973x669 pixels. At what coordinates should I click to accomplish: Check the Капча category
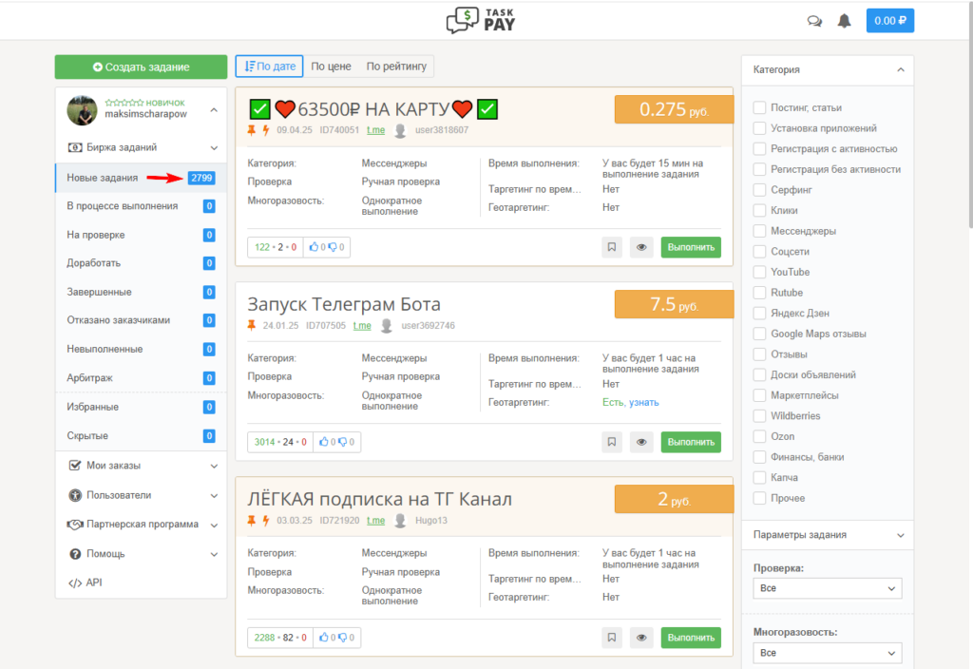(x=759, y=477)
